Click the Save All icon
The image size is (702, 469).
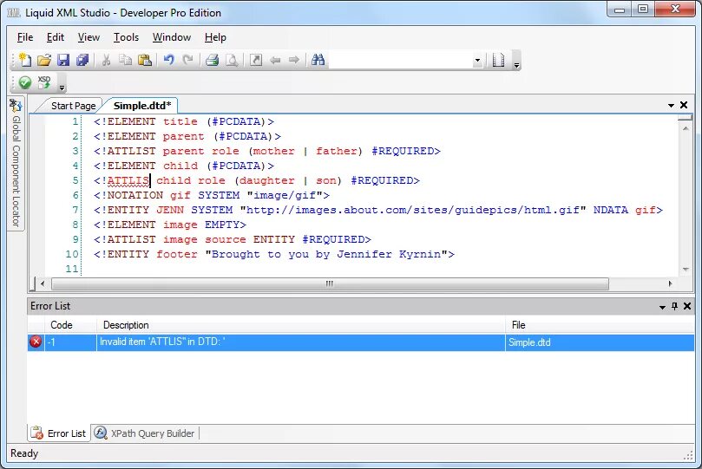click(82, 60)
